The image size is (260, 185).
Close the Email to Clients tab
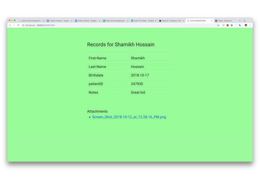pyautogui.click(x=100, y=21)
